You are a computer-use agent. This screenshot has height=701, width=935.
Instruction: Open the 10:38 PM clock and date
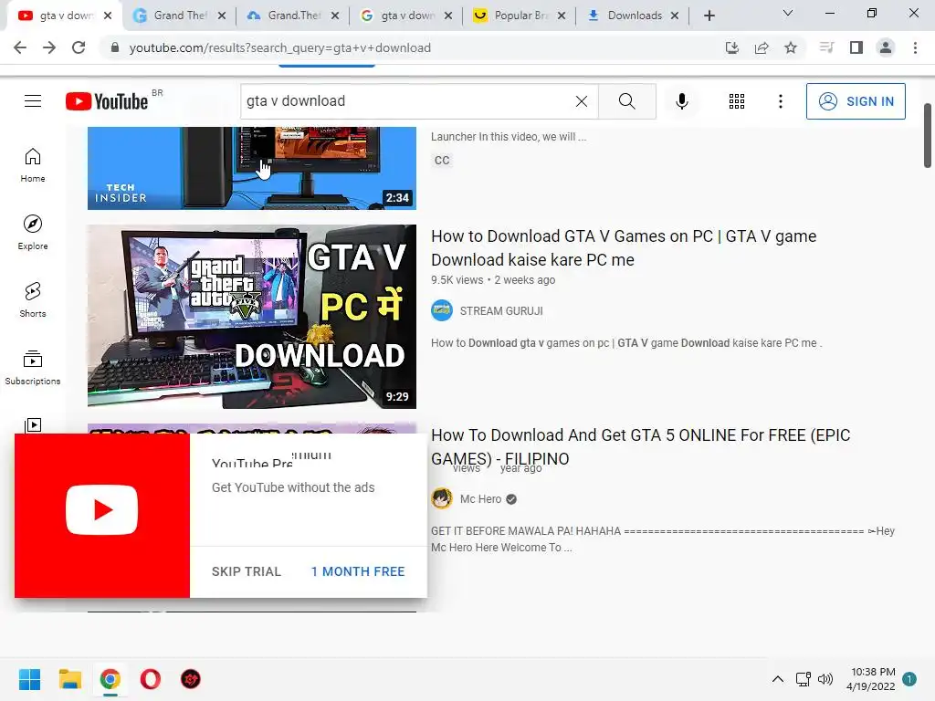tap(870, 679)
